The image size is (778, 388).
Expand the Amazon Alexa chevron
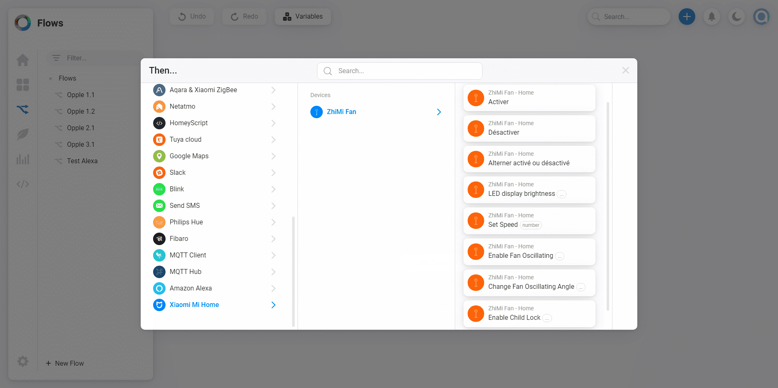(274, 288)
